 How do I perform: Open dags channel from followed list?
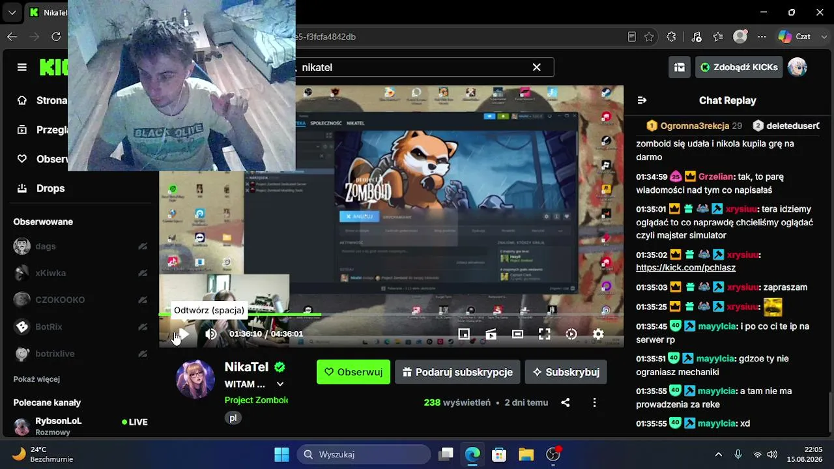[80, 246]
